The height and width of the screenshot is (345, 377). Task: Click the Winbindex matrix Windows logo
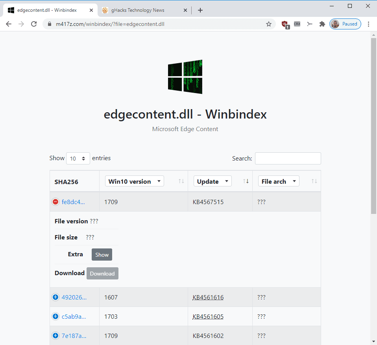coord(185,77)
